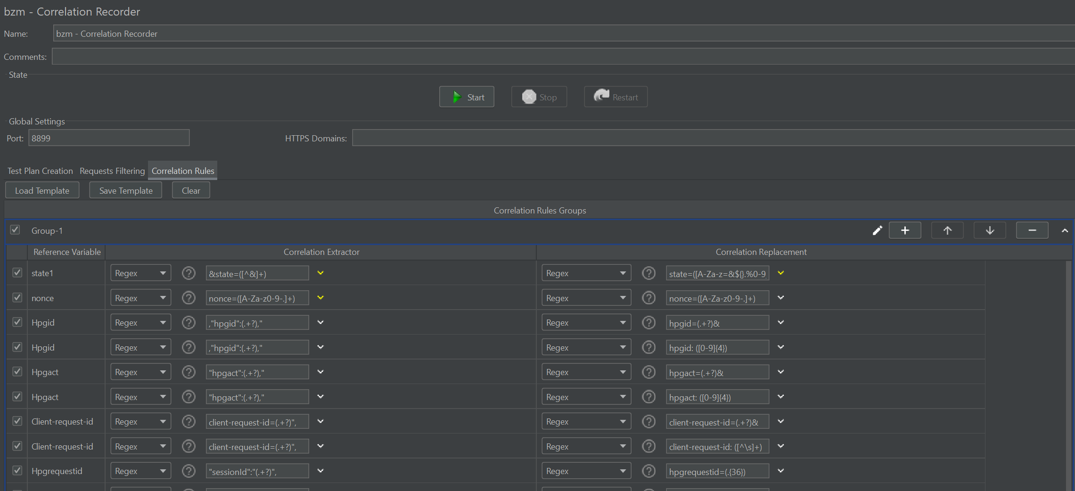Click the Clear rules button

191,190
